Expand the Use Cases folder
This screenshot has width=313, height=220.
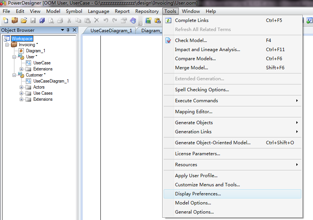[x=21, y=93]
